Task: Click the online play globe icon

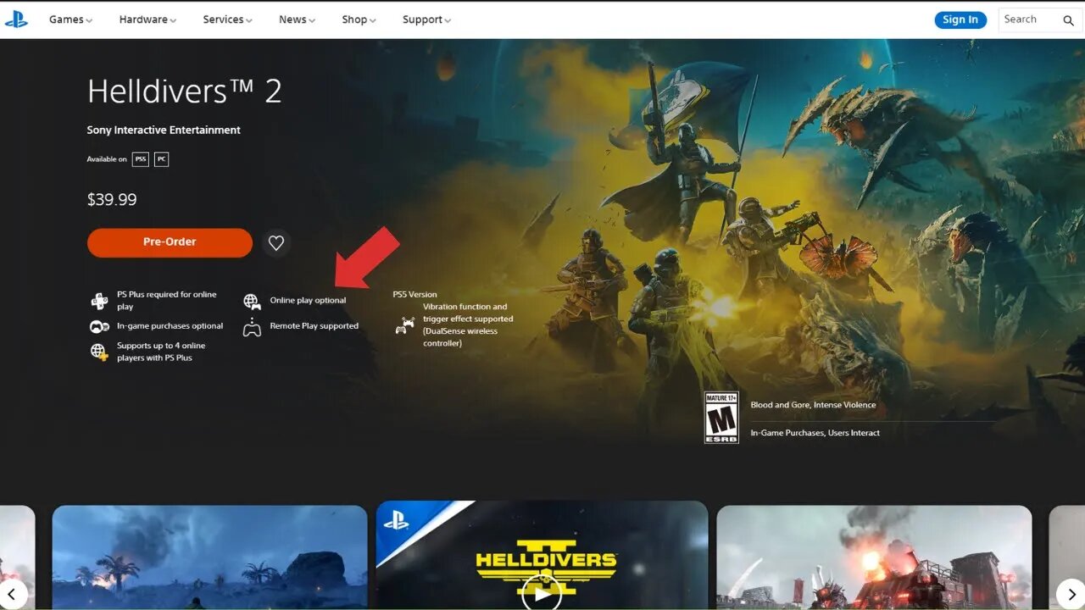Action: tap(252, 300)
